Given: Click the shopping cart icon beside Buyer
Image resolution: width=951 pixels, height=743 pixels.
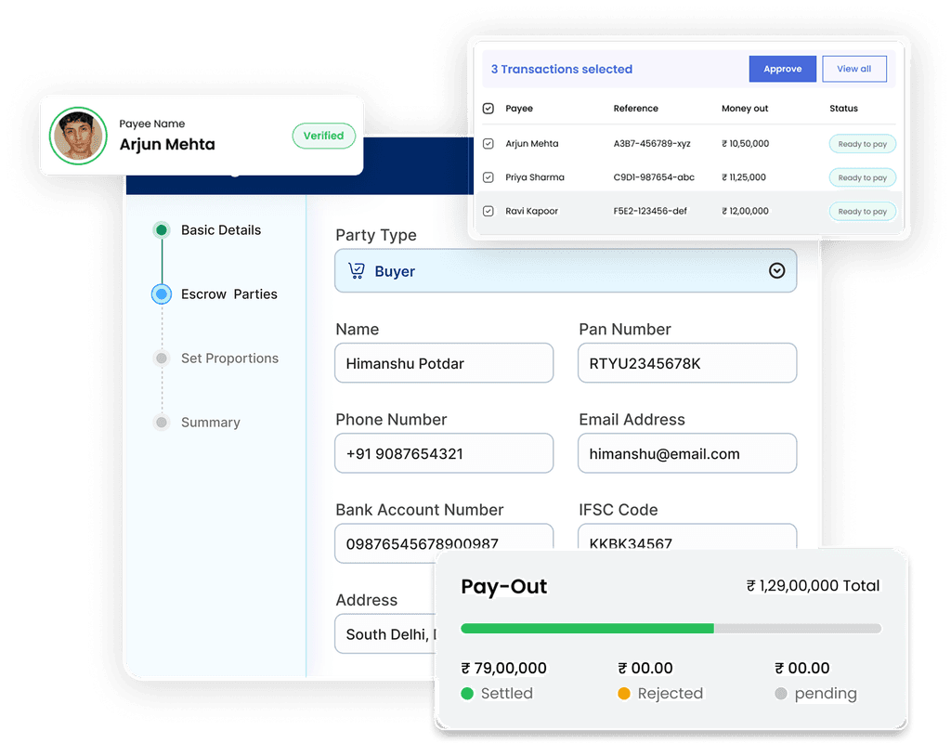Looking at the screenshot, I should 357,270.
